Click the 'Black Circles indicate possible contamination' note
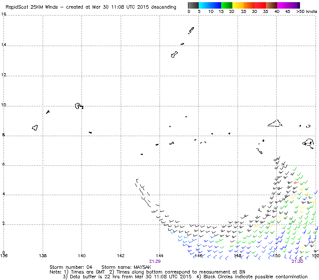319x280 pixels. pyautogui.click(x=256, y=277)
